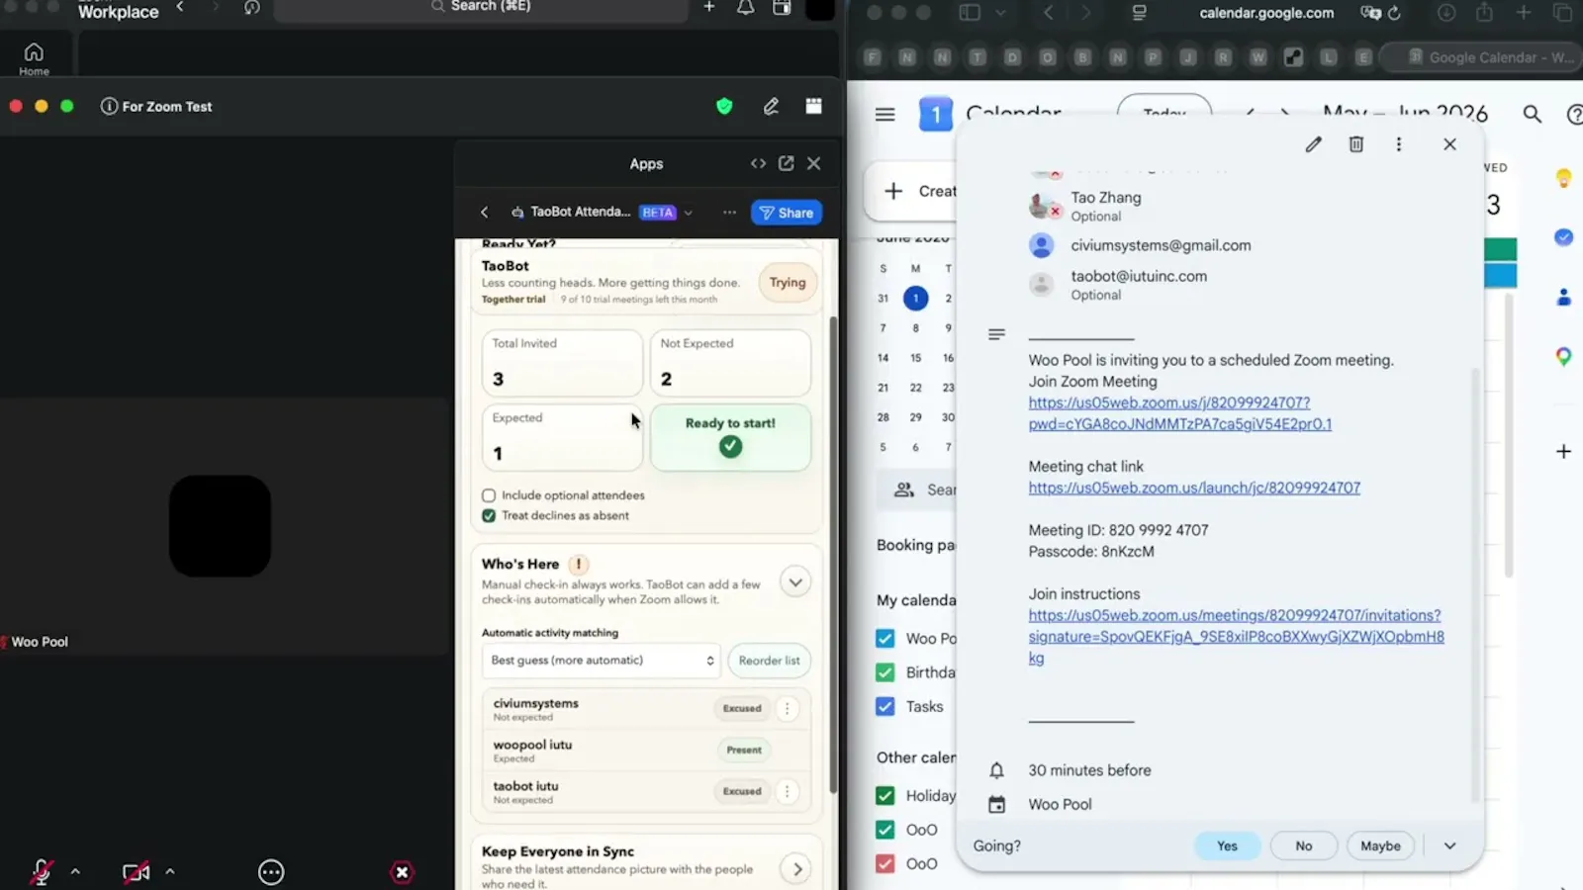This screenshot has width=1583, height=890.
Task: Open Keep Everyone in Sync arrow
Action: (796, 869)
